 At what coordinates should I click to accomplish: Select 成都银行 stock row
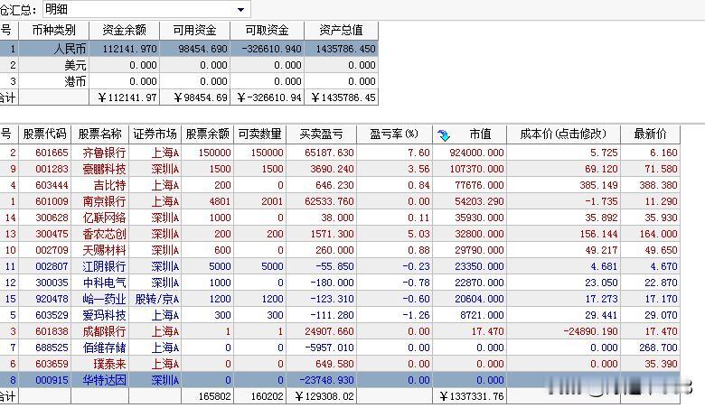coord(340,331)
